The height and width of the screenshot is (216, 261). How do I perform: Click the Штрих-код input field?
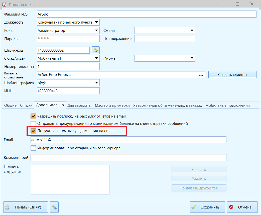pyautogui.click(x=63, y=50)
